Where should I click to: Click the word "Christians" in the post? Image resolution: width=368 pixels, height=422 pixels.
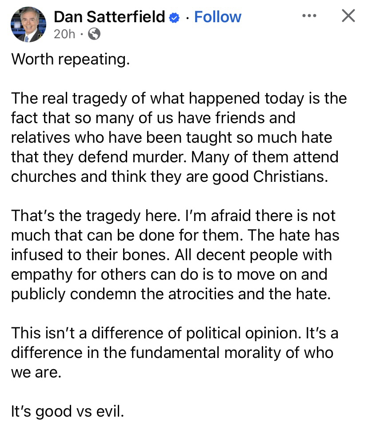tap(291, 177)
